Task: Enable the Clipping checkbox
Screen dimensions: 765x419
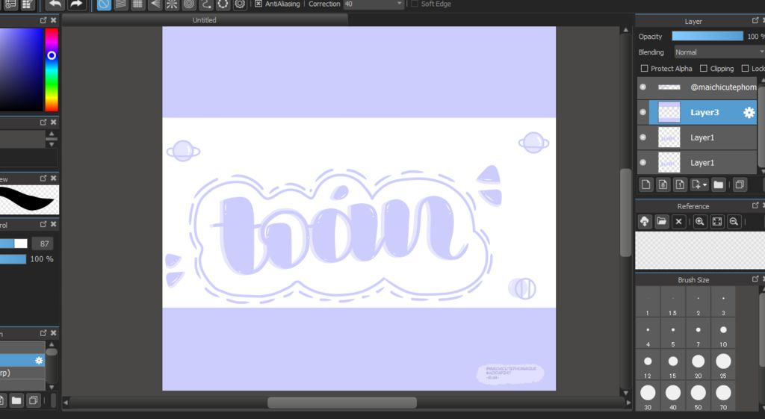Action: 704,68
